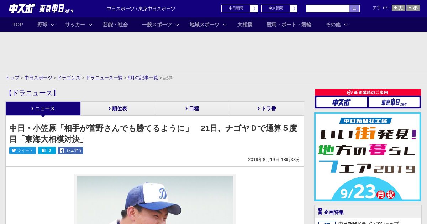Click arrow next to 東京新聞 button
This screenshot has width=427, height=224.
coord(294,9)
